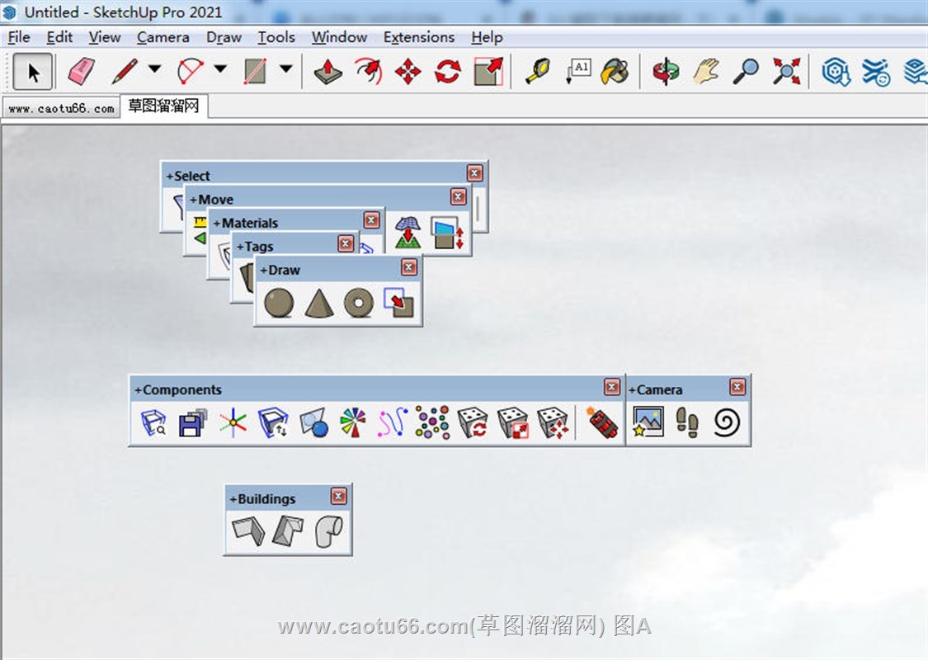Choose the Text label tool

pos(578,72)
